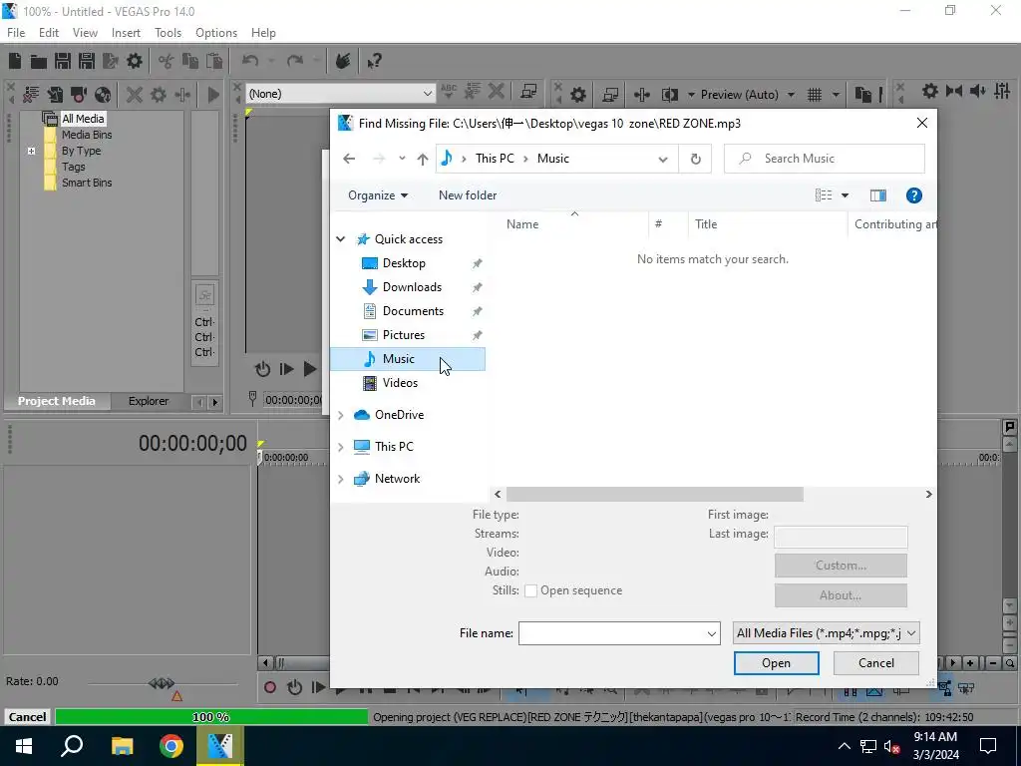Click the Refresh button next to address bar

click(695, 159)
